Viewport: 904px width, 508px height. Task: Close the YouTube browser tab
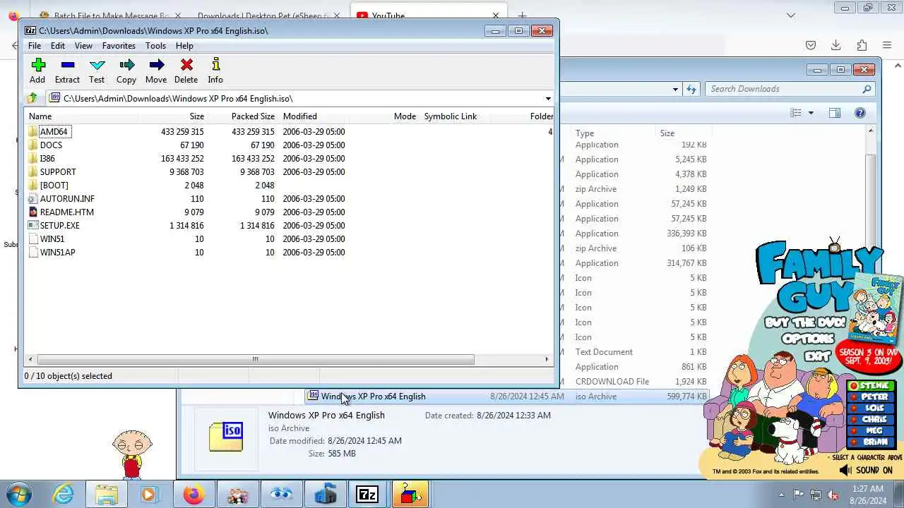coord(496,16)
